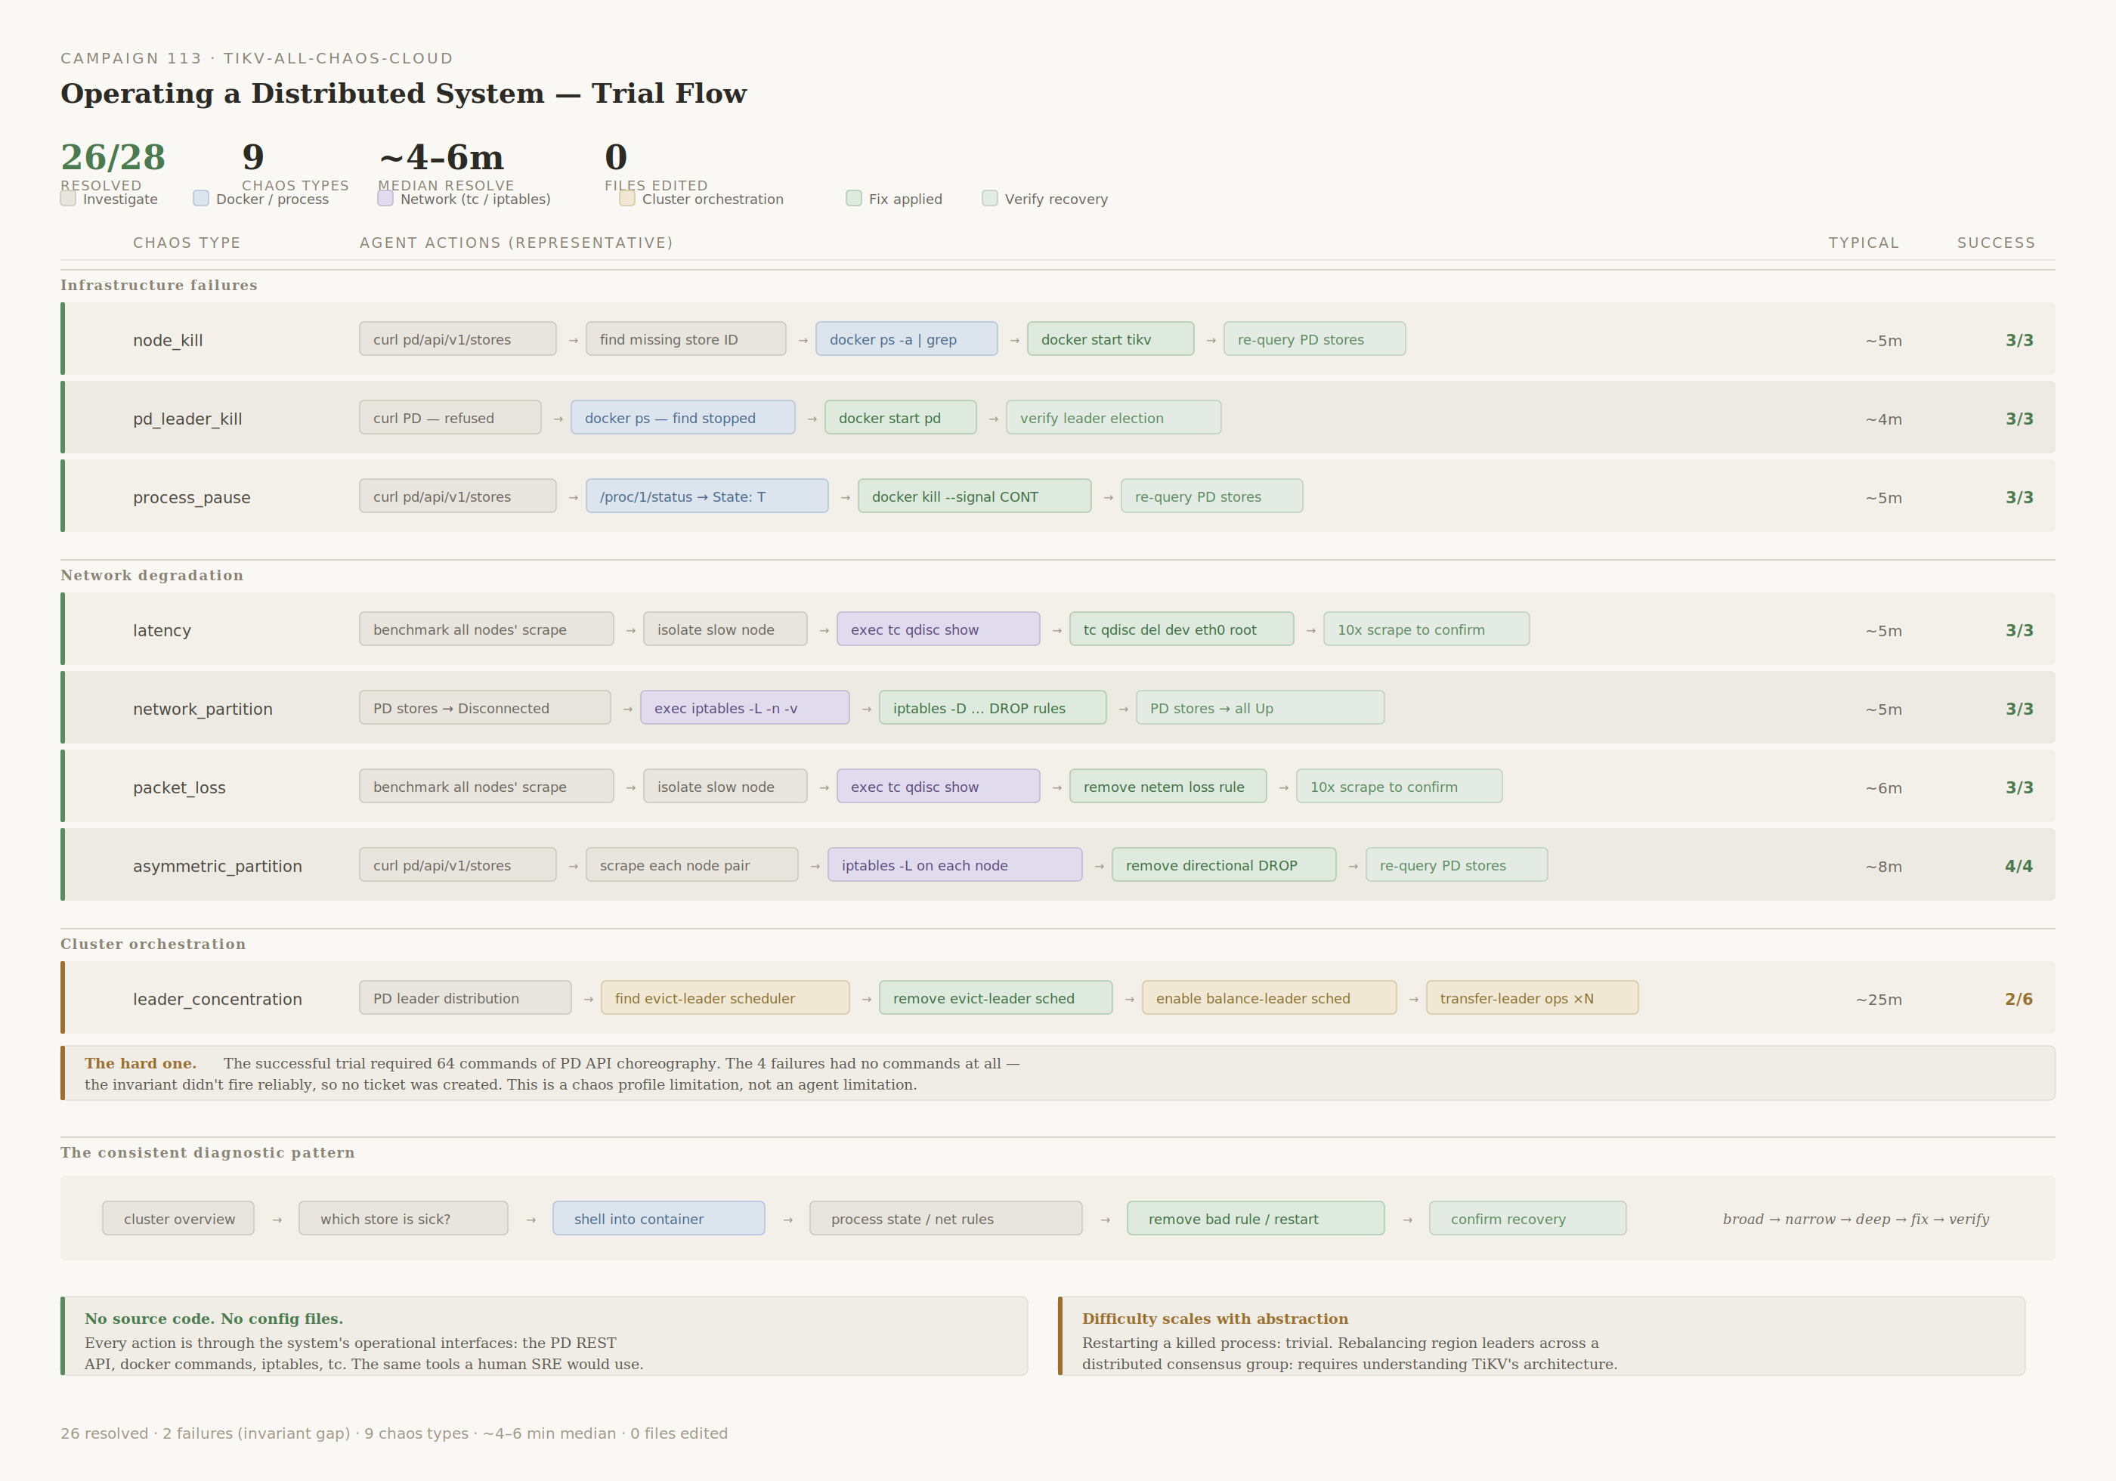
Task: Select the 'tc qdisc del dev eth0 root' box
Action: [x=1180, y=629]
